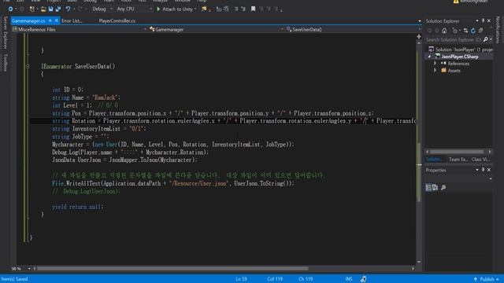The height and width of the screenshot is (283, 504).
Task: Click the Solution Explorer Forward icon
Action: coord(437,31)
